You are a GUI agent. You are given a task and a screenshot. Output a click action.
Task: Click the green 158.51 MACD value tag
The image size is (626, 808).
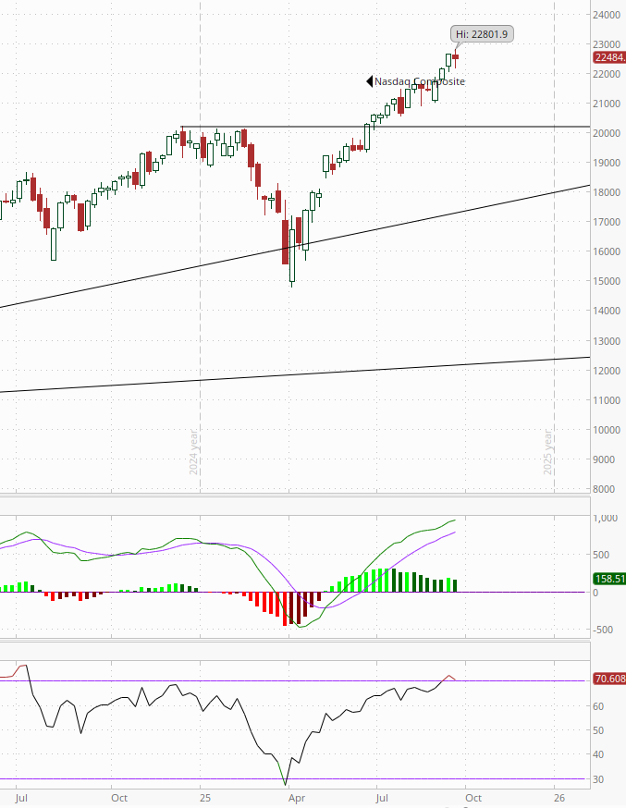tap(609, 579)
